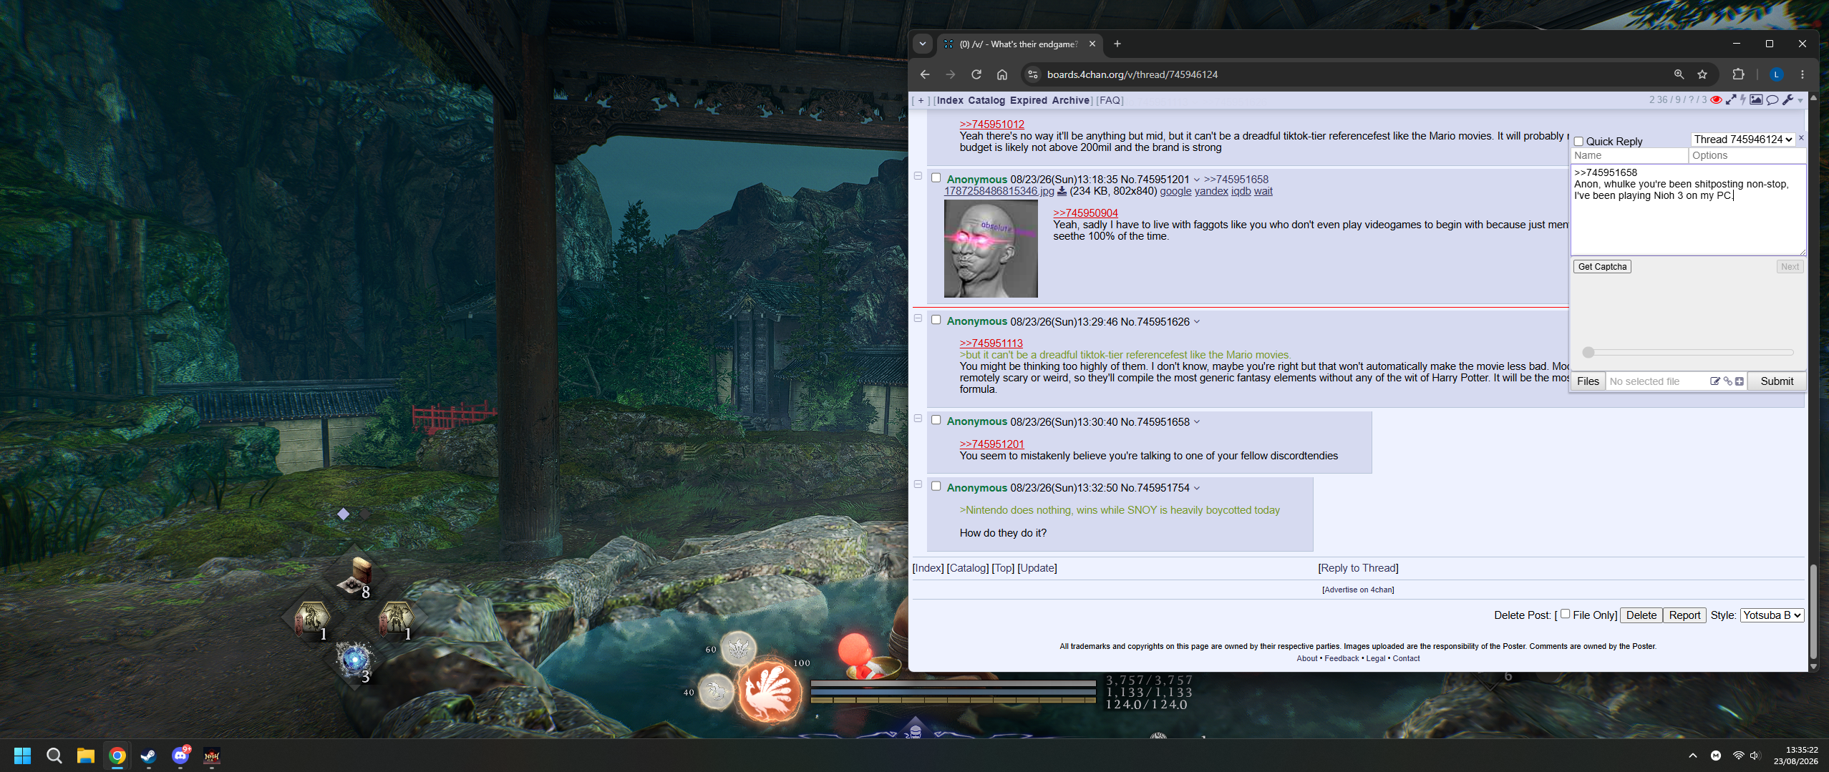Open a new Chrome tab
Viewport: 1829px width, 772px height.
pos(1117,44)
